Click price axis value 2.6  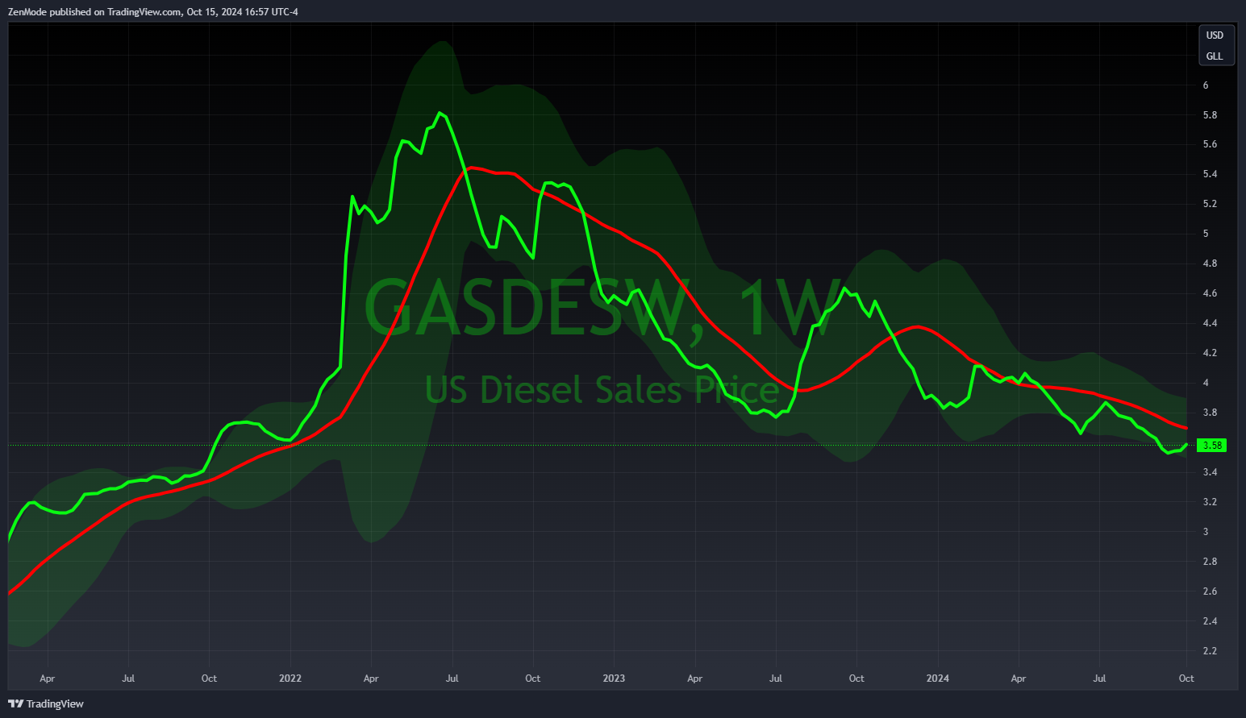(1210, 592)
